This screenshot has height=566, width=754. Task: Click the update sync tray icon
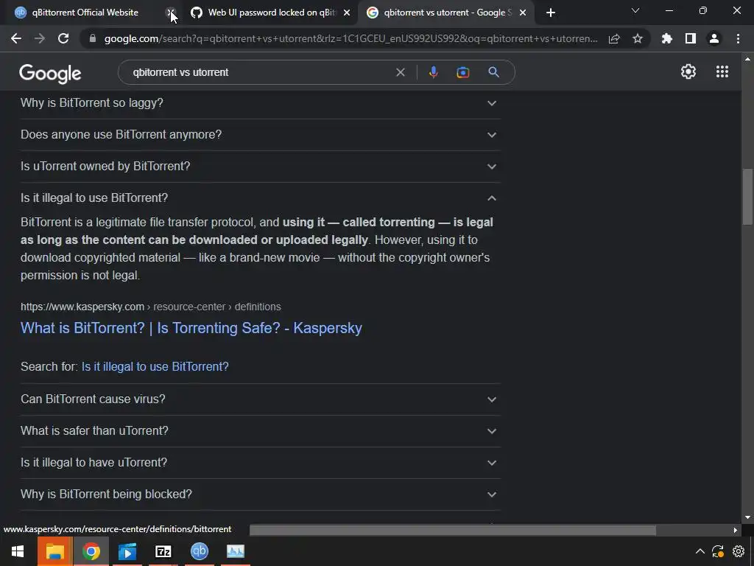point(718,551)
